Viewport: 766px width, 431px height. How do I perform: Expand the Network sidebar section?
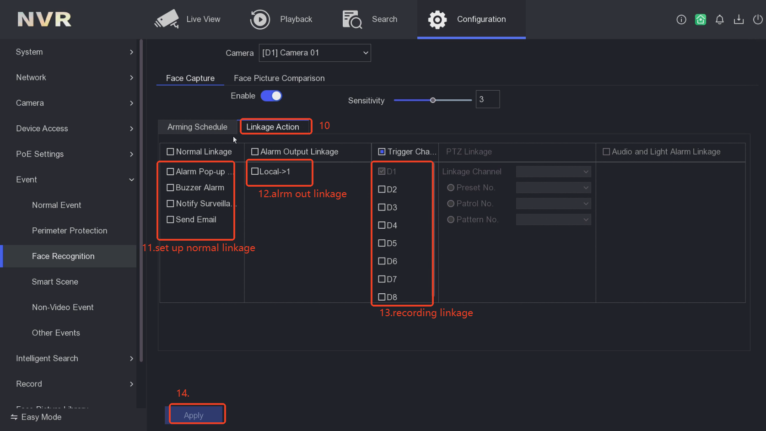[73, 77]
